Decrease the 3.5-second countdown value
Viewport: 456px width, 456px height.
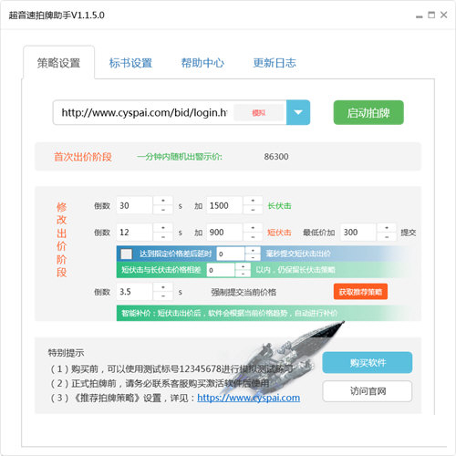[x=163, y=296]
